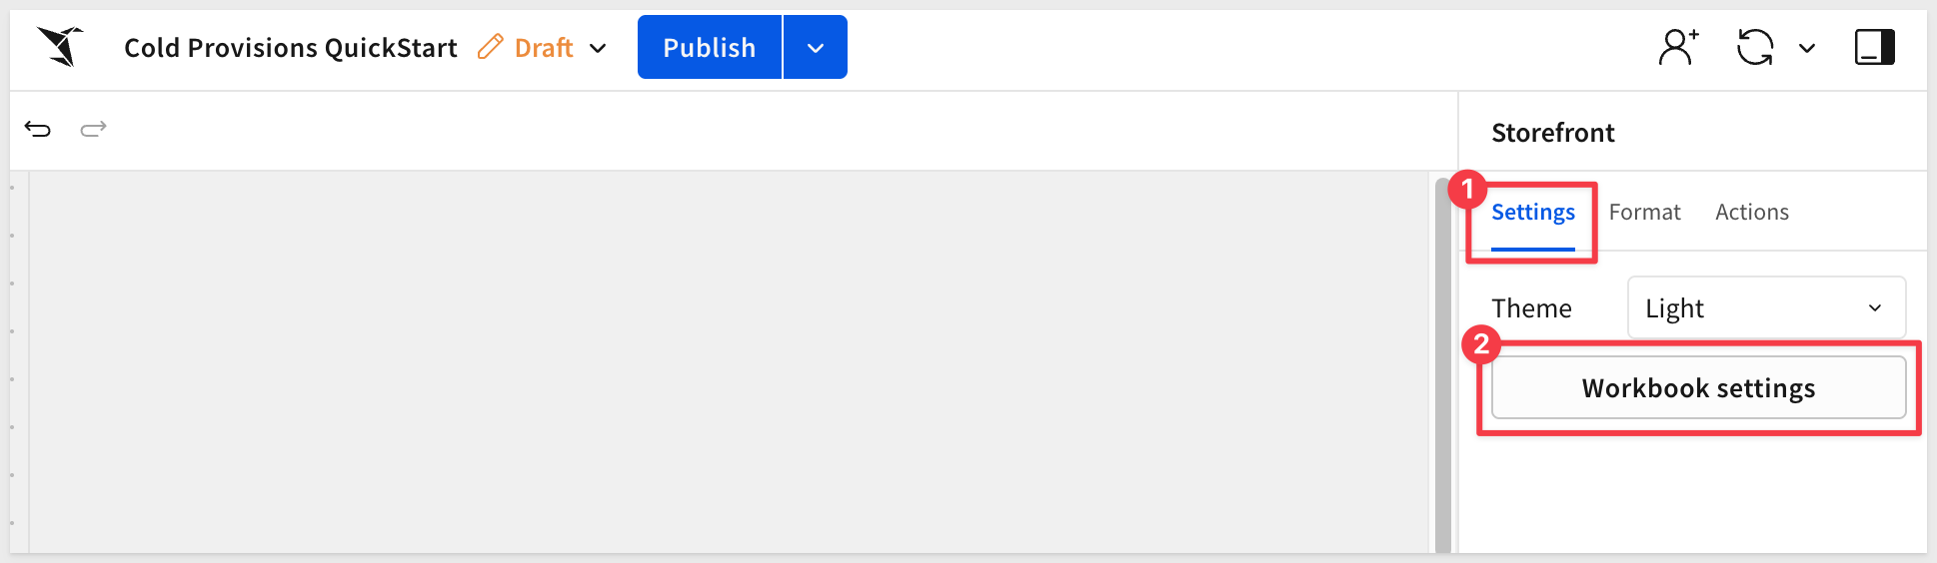Switch to the Settings tab

coord(1532,213)
